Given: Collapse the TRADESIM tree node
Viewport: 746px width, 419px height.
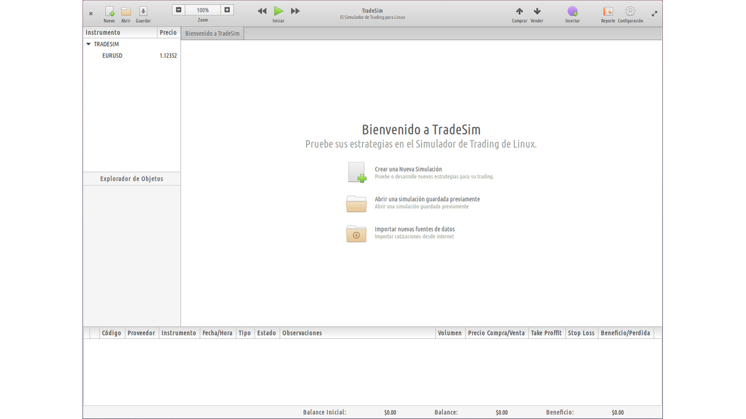Looking at the screenshot, I should click(88, 44).
